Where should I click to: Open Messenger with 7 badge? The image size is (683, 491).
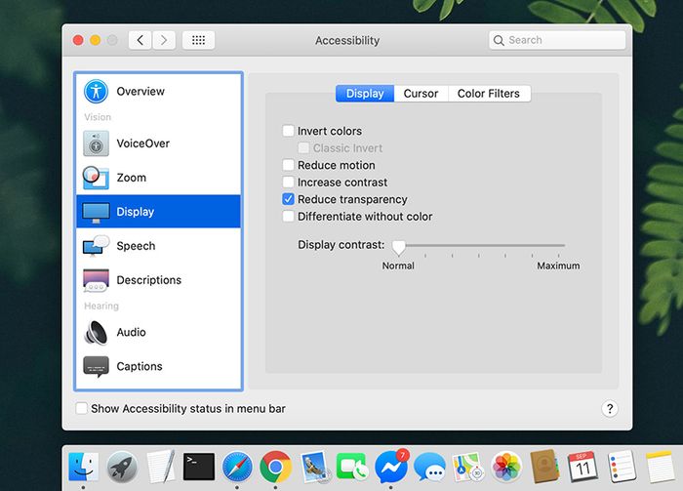click(x=391, y=467)
